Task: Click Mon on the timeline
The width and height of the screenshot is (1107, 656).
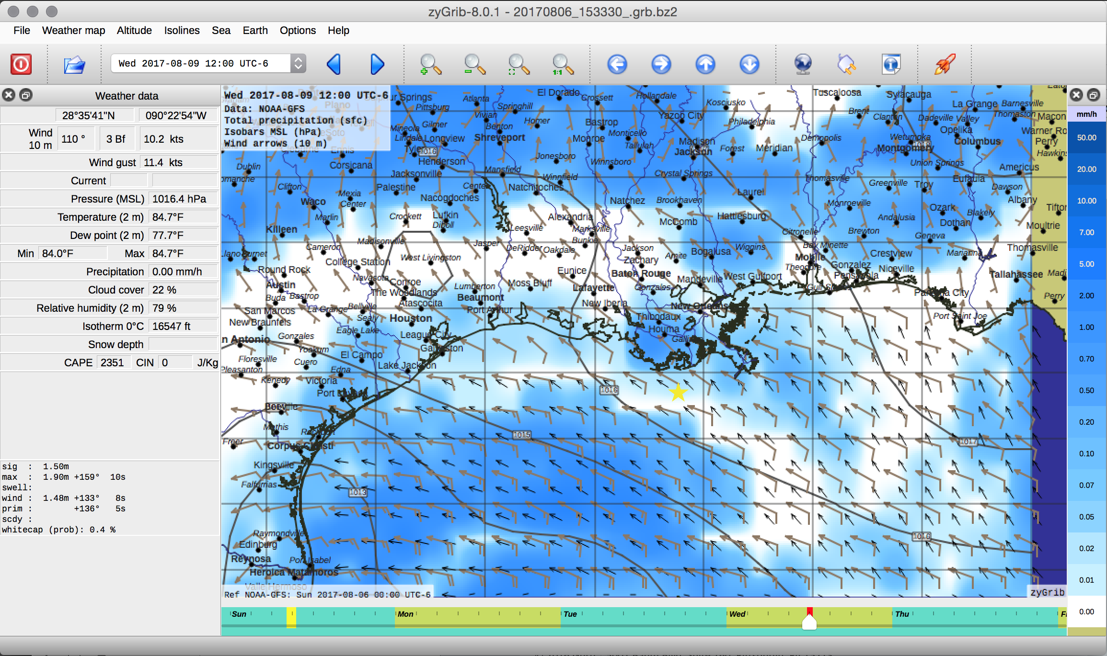Action: [x=405, y=614]
